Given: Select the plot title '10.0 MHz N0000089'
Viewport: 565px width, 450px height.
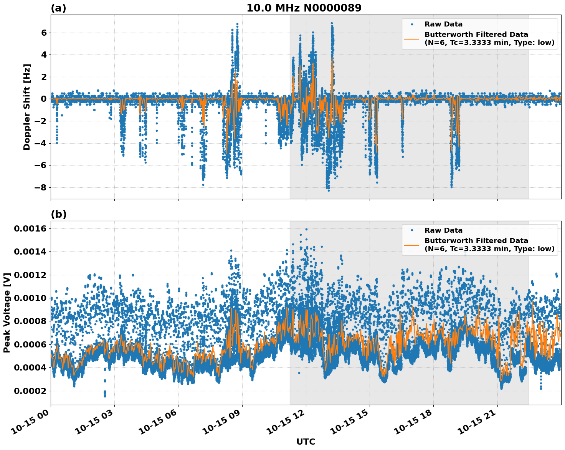Looking at the screenshot, I should tap(304, 8).
